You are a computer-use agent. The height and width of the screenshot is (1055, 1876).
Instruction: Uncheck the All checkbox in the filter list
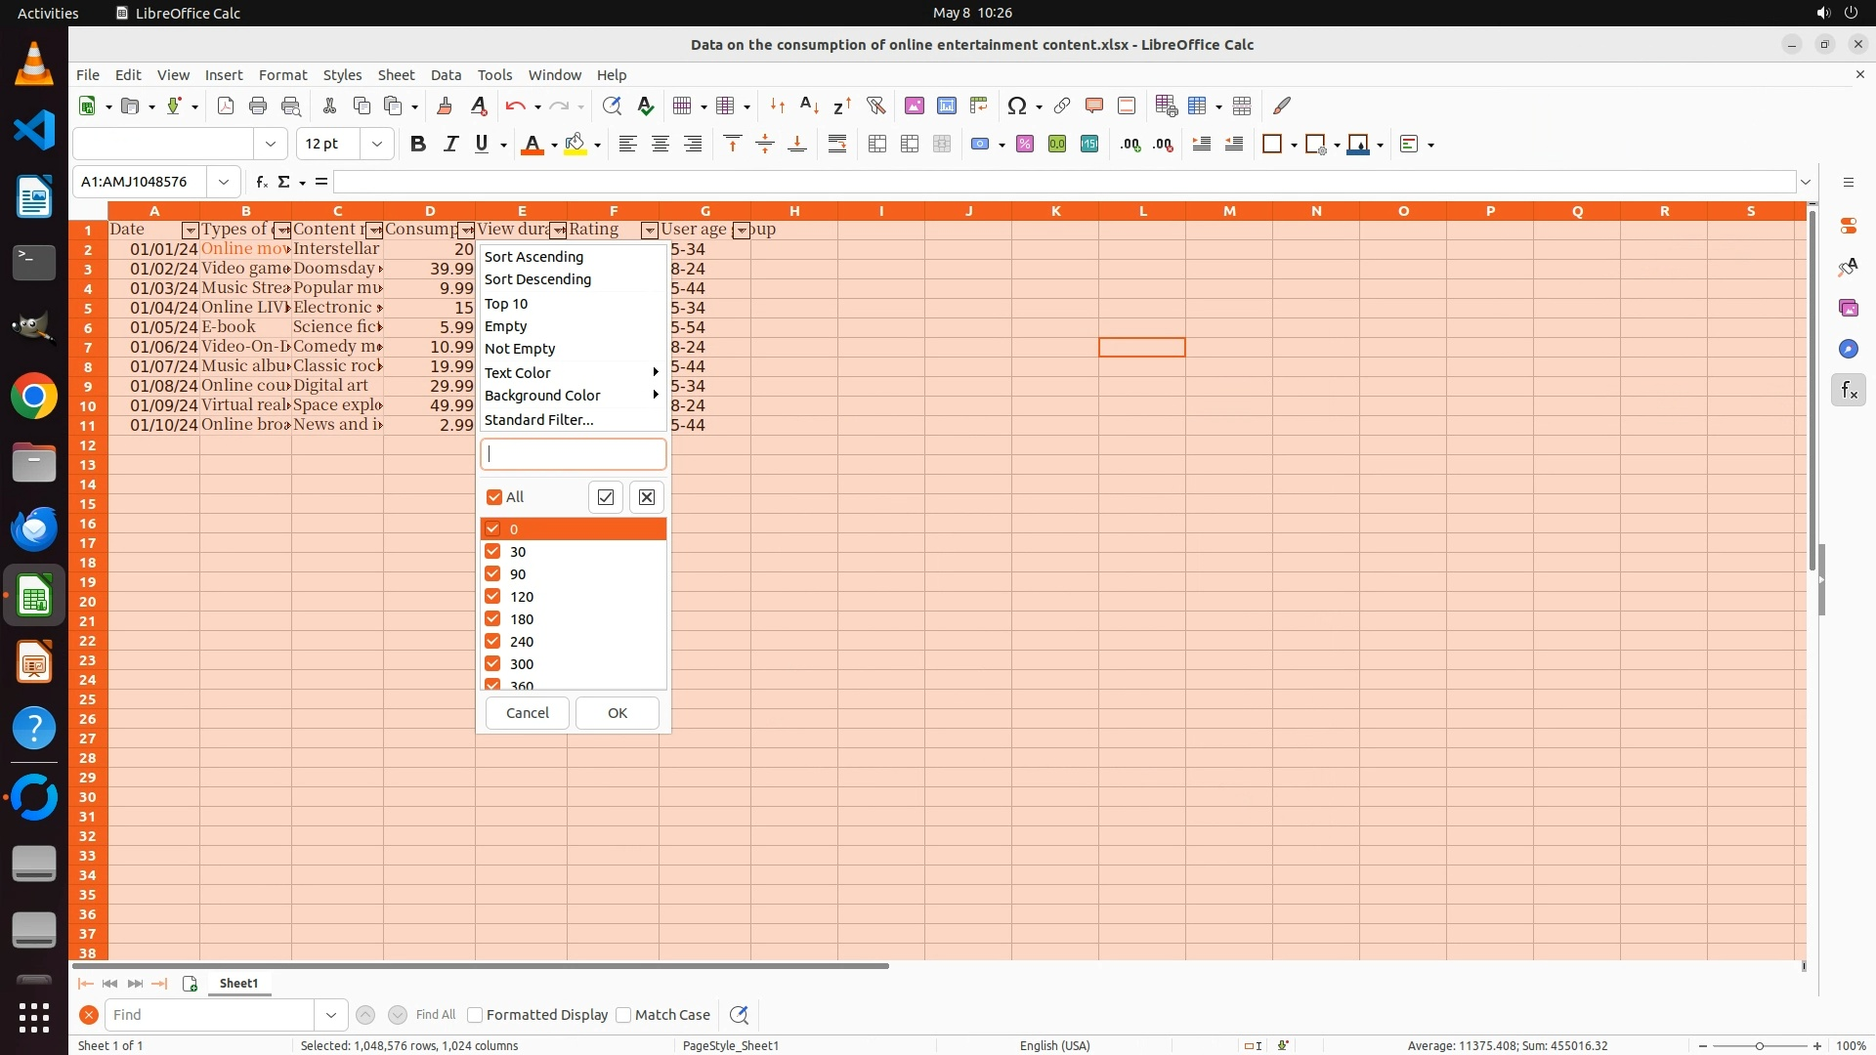coord(494,497)
